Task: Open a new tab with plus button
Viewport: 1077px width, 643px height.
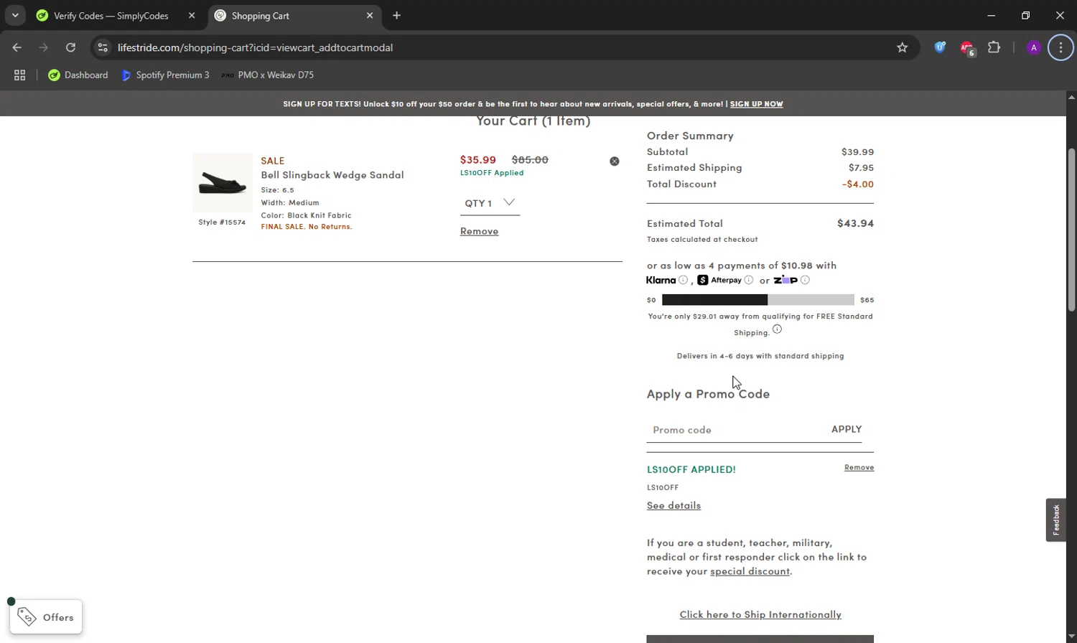Action: coord(397,15)
